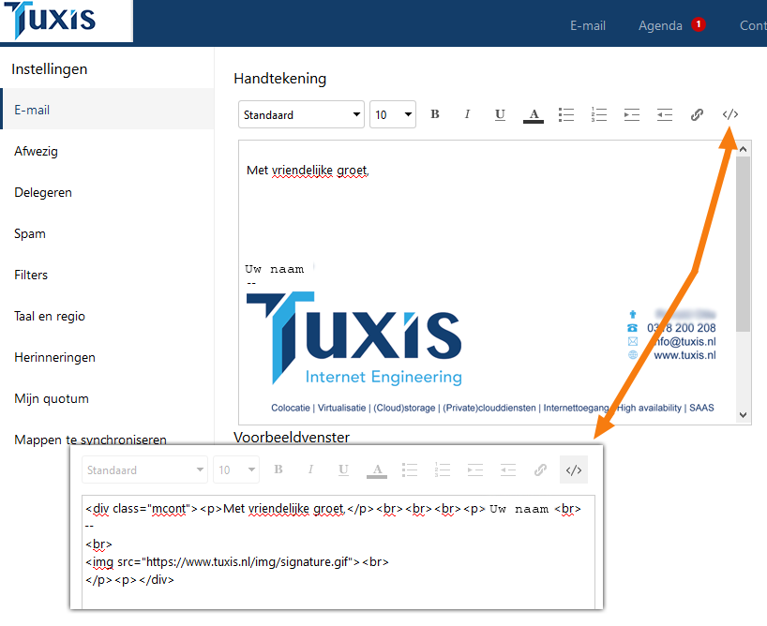The height and width of the screenshot is (626, 767).
Task: Open Filters settings page
Action: tap(31, 275)
